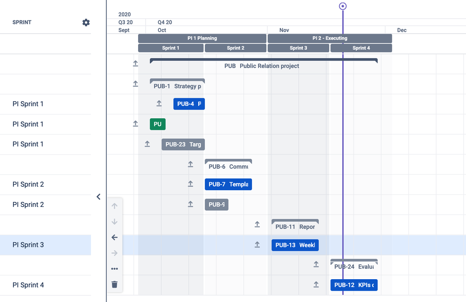Viewport: 466px width, 302px height.
Task: Open the PUB Public Relation project summary bar
Action: coord(264,64)
